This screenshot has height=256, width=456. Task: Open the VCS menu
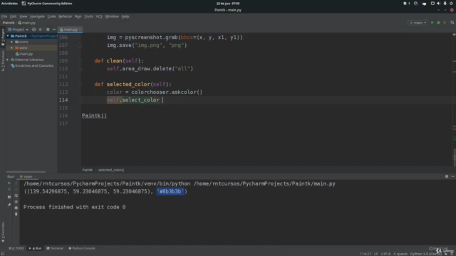(99, 16)
